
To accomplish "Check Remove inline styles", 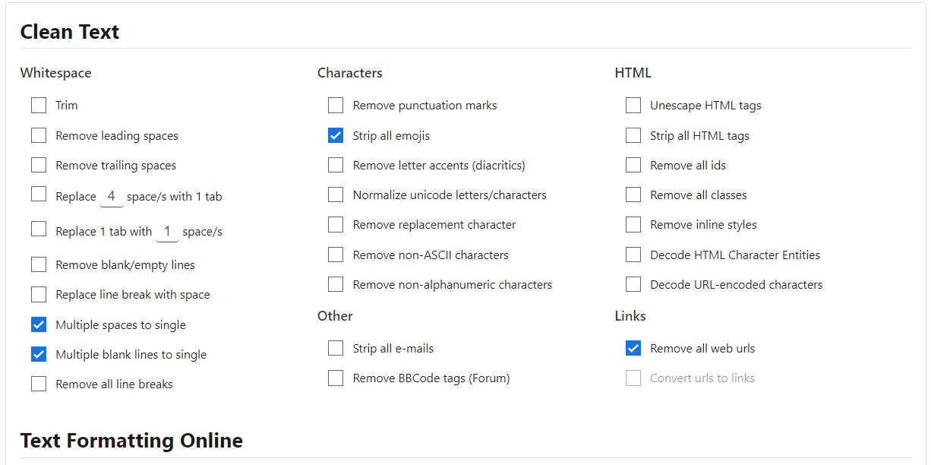I will [x=633, y=224].
